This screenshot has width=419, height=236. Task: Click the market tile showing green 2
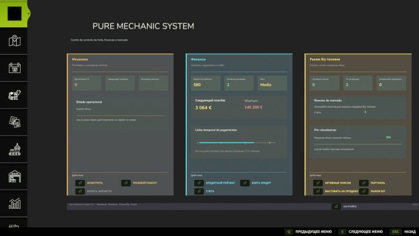358,83
